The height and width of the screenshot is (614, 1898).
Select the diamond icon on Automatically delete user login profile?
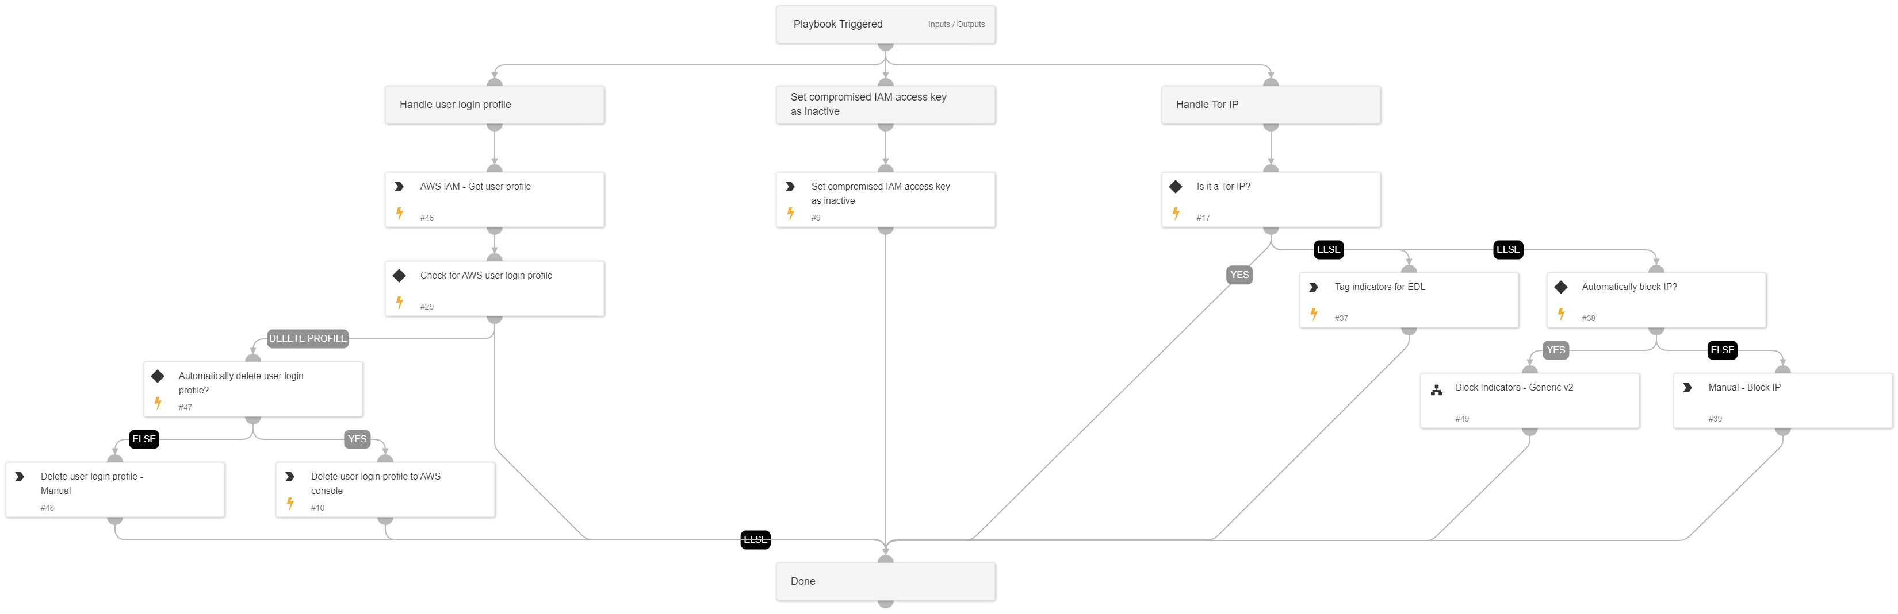click(158, 376)
